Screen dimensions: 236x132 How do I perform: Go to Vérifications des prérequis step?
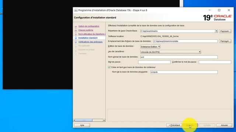[90, 42]
